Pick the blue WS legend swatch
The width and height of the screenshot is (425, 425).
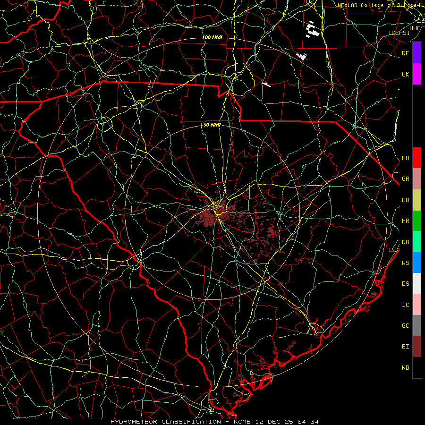click(x=417, y=263)
